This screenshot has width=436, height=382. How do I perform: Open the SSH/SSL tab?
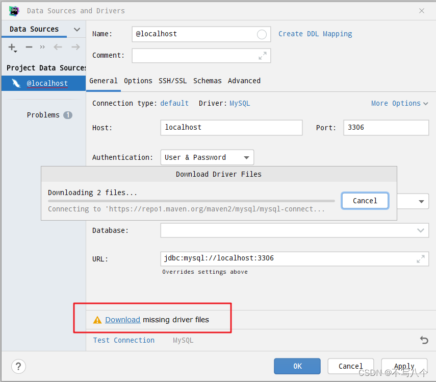coord(173,81)
